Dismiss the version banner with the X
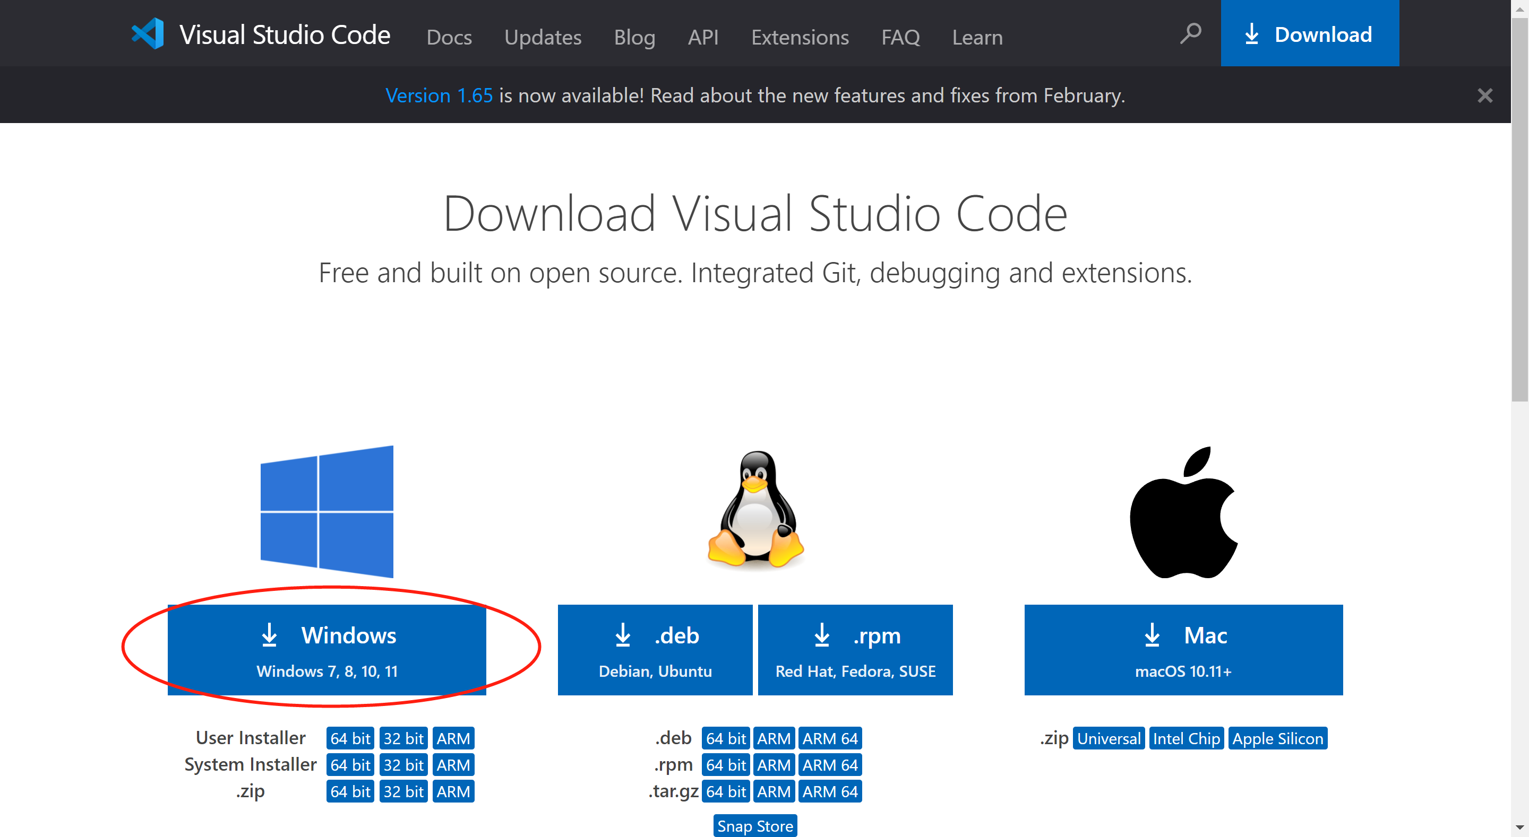 click(x=1485, y=95)
